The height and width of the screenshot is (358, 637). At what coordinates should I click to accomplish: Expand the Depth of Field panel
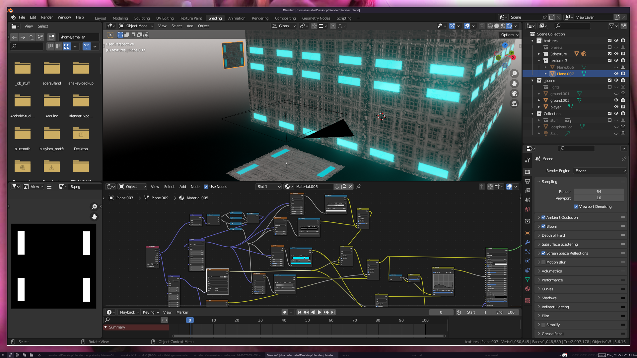pos(553,235)
